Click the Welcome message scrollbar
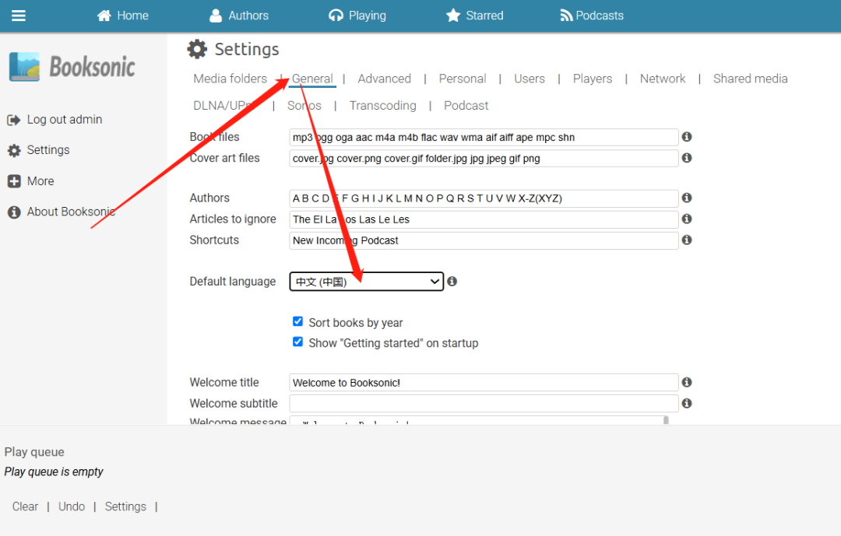The width and height of the screenshot is (841, 536). [665, 420]
